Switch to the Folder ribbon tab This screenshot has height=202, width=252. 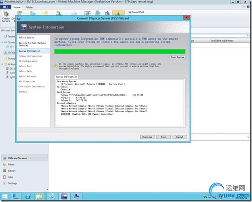pyautogui.click(x=29, y=7)
